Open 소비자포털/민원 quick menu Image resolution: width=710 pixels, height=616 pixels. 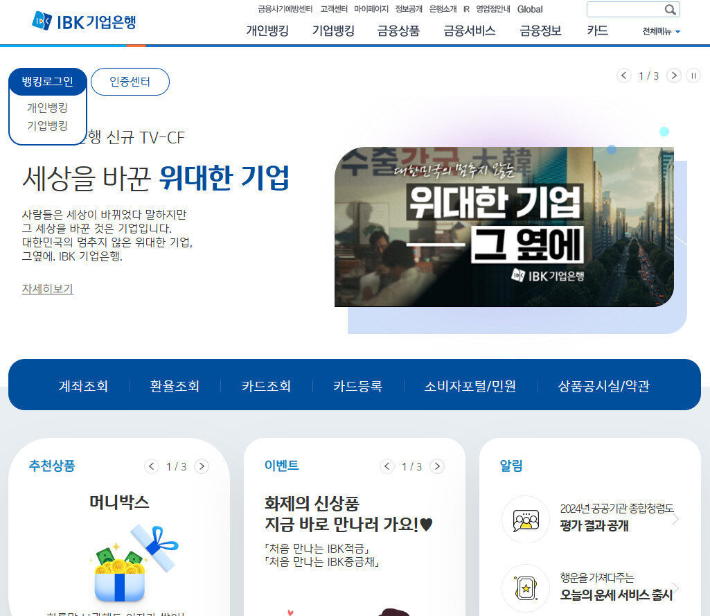click(x=470, y=386)
